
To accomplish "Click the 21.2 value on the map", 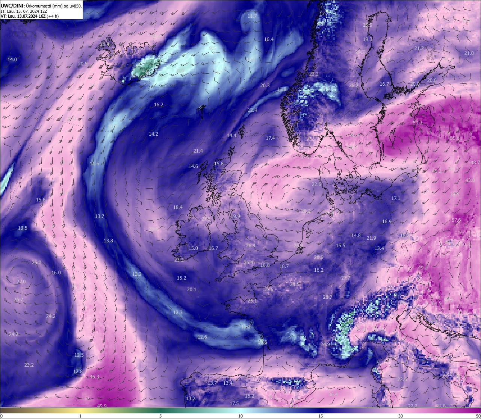I will coord(419,48).
